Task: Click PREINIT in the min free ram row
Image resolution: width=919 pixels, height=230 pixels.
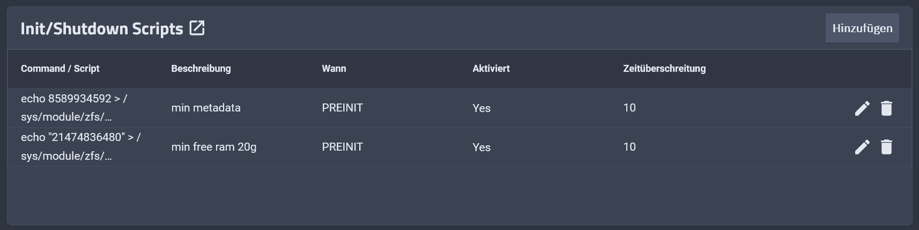Action: click(x=342, y=147)
